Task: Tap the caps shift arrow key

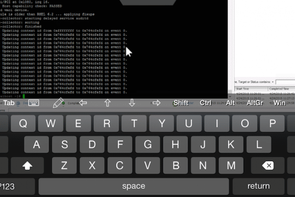Action: 27,166
